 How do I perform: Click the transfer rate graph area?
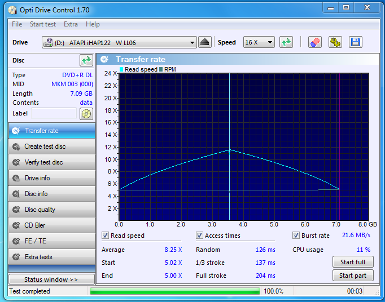[x=243, y=146]
